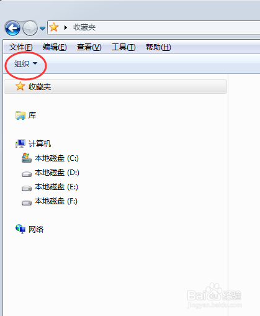Open the 文件(F) menu
Viewport: 260px width, 316px height.
tap(20, 47)
